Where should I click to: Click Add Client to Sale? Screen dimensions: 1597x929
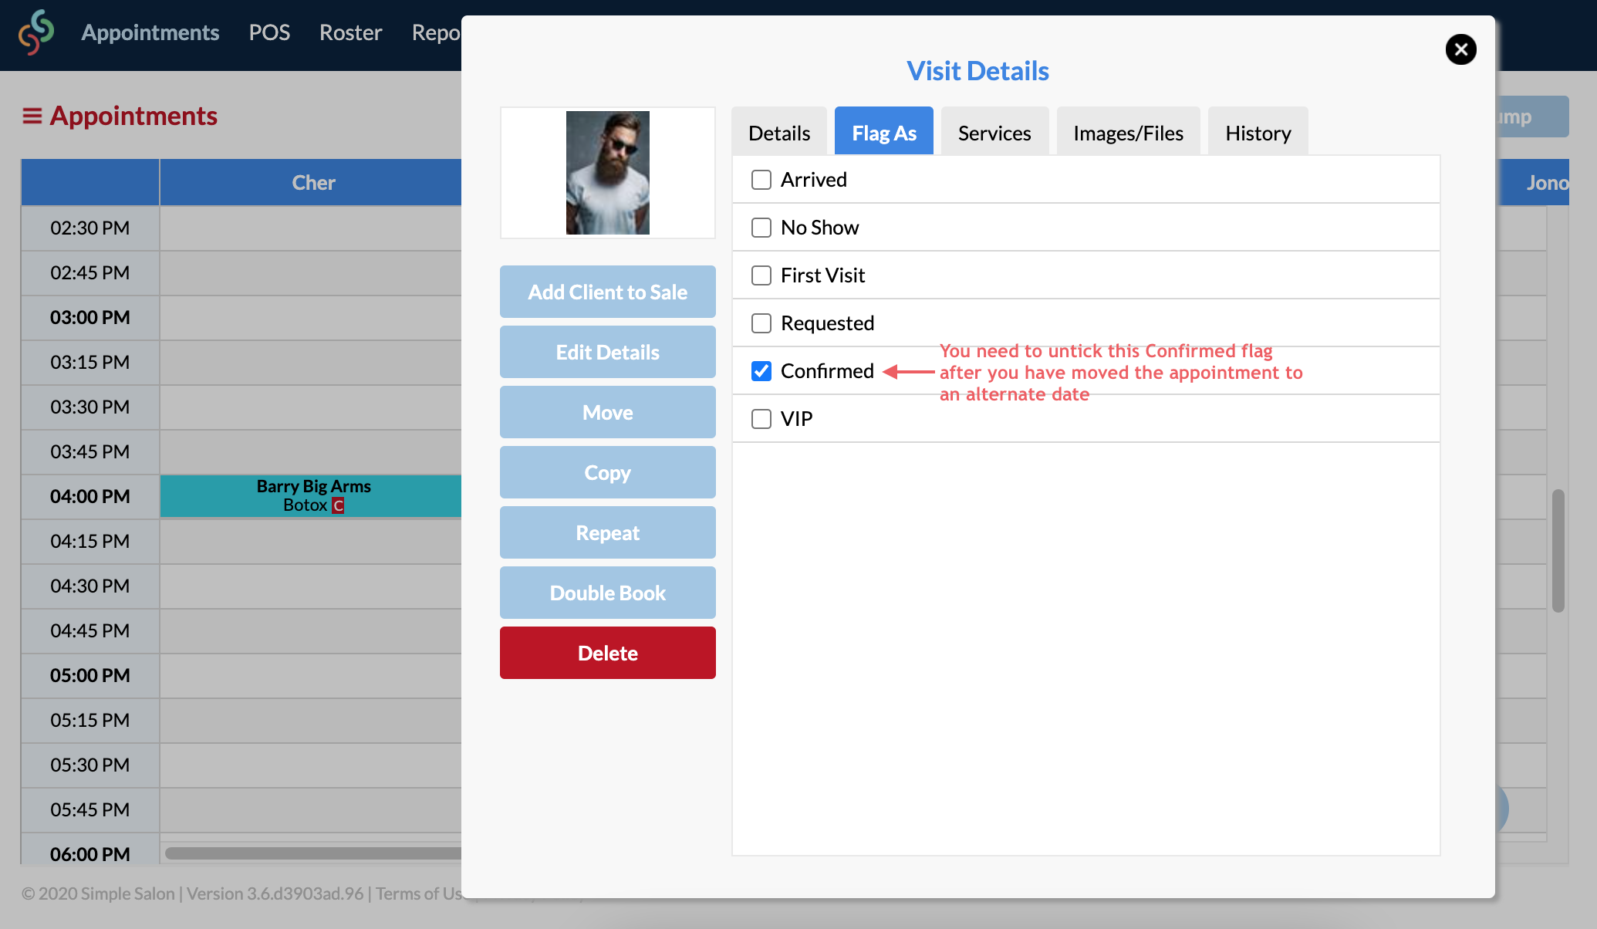click(607, 292)
